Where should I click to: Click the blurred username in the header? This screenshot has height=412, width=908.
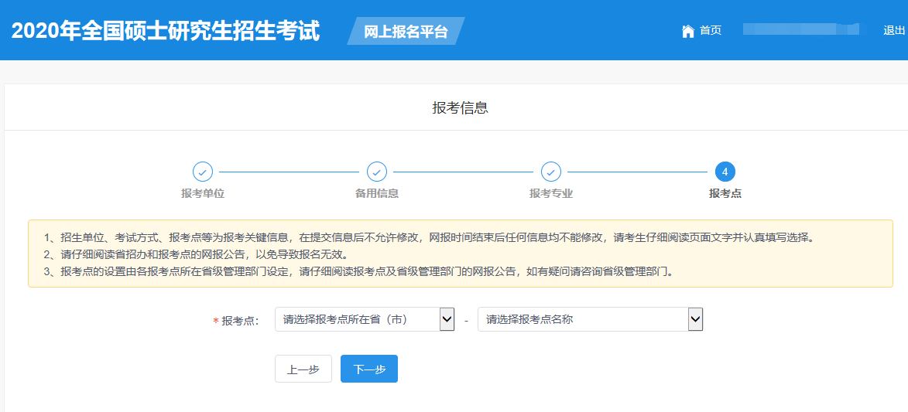click(x=800, y=29)
